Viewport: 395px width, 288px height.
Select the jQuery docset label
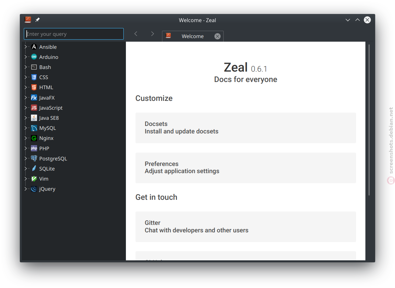(x=48, y=189)
